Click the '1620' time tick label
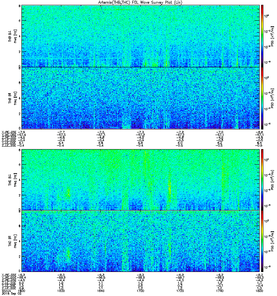The image size is (277, 296). (x=61, y=291)
